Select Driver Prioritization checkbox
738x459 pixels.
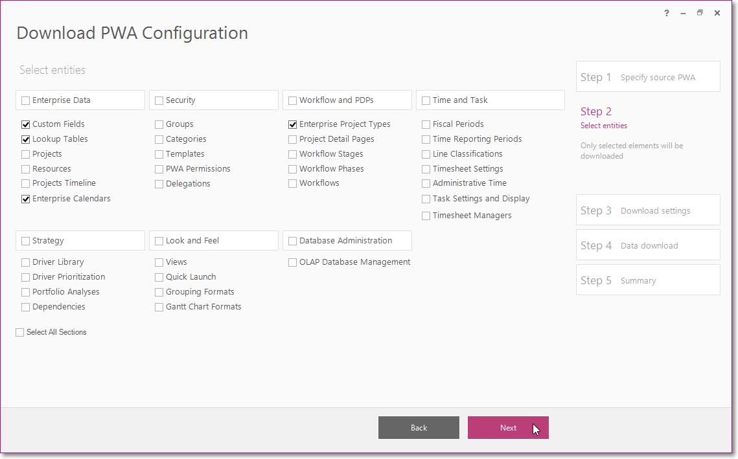(x=25, y=278)
